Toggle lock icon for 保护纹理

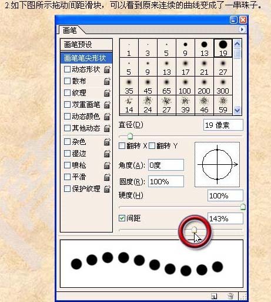point(107,189)
